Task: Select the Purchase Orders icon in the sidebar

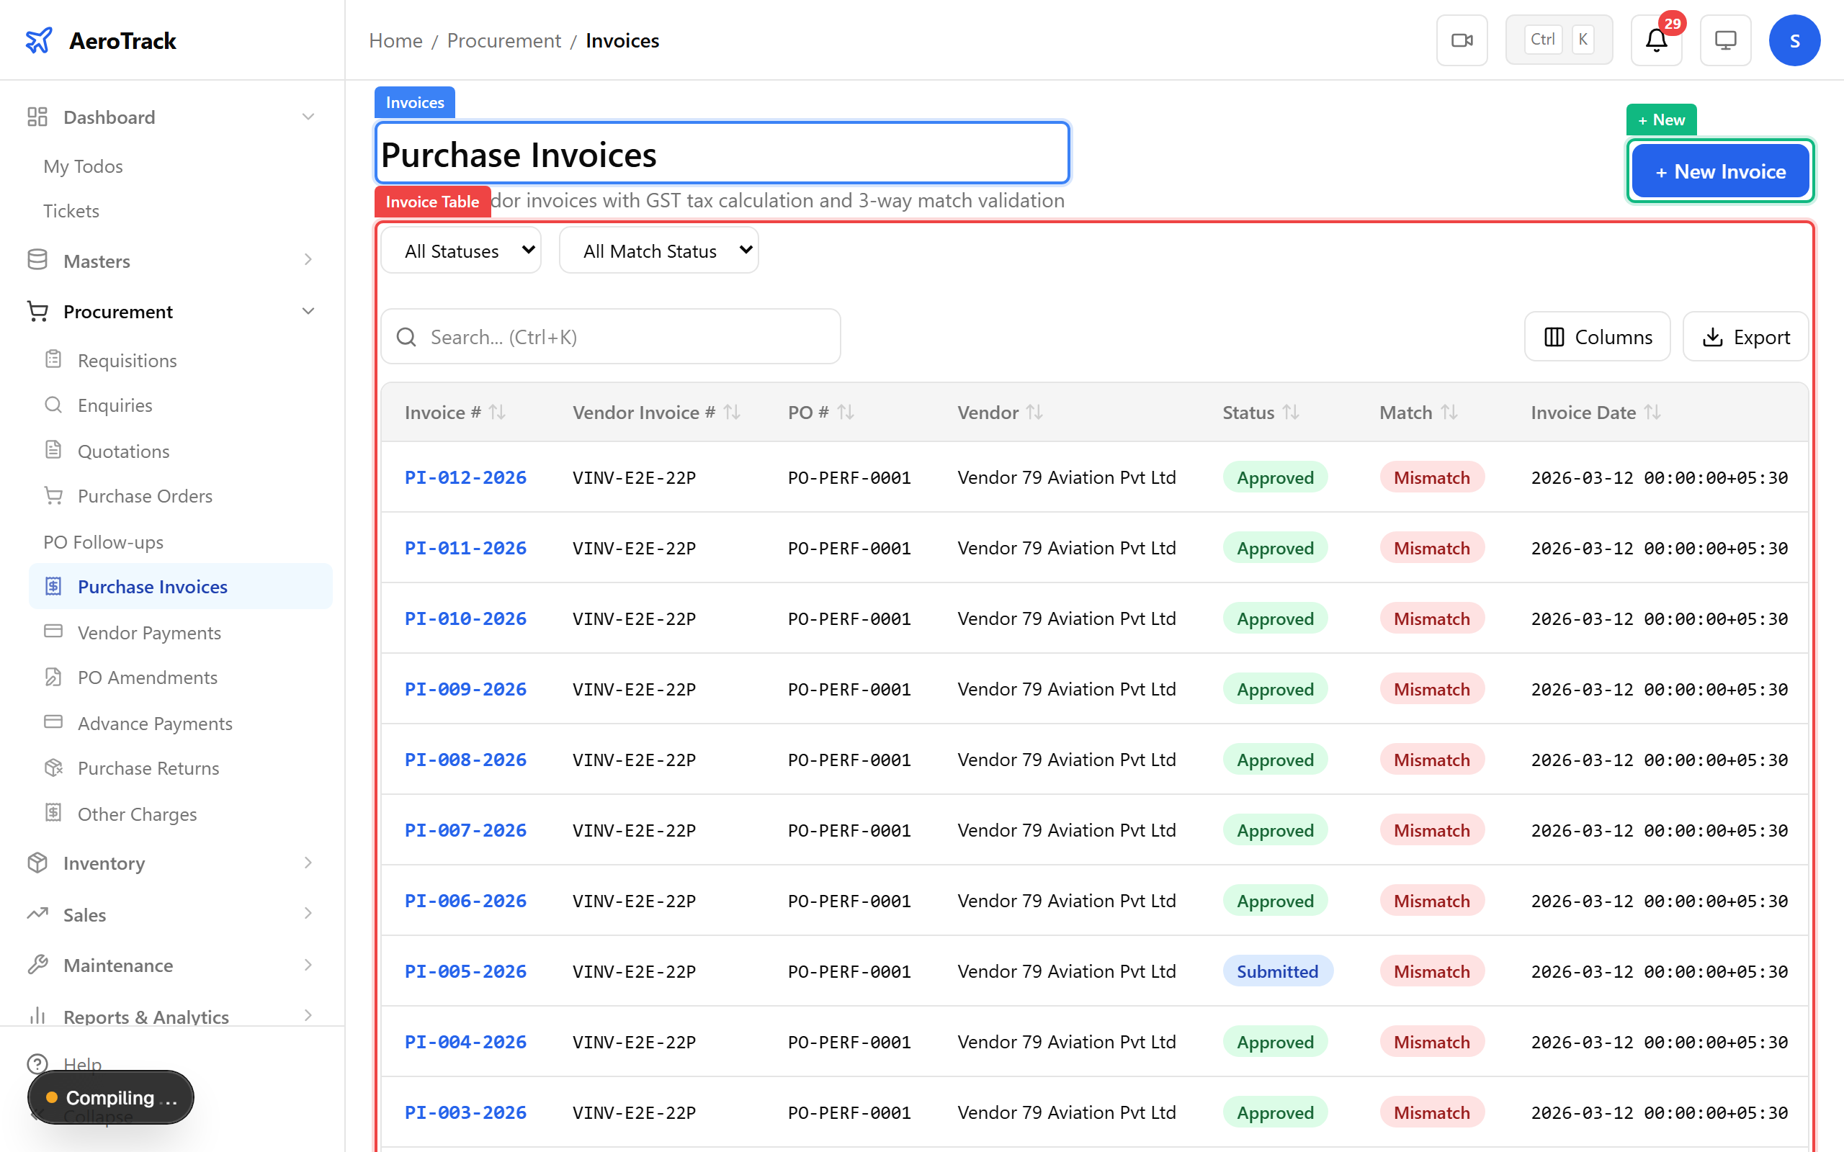Action: pyautogui.click(x=53, y=495)
